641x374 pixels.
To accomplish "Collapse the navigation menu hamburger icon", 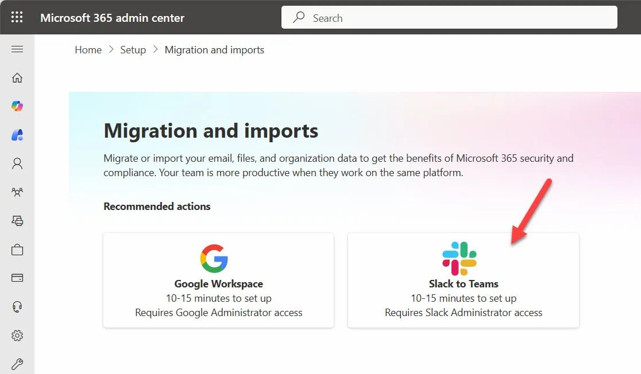I will pyautogui.click(x=17, y=49).
